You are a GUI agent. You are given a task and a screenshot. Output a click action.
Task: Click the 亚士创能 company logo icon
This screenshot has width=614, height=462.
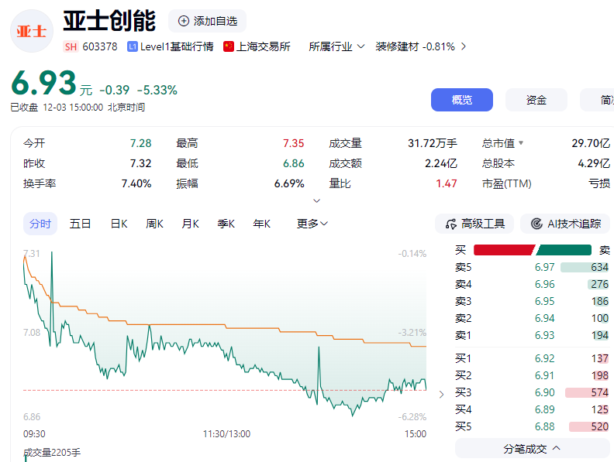[x=31, y=31]
